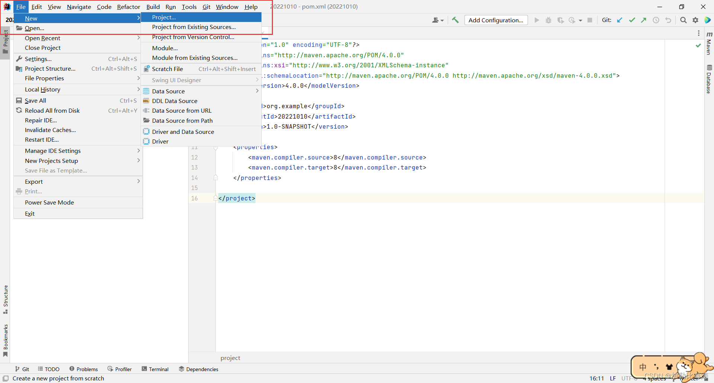Toggle Power Save Mode
The width and height of the screenshot is (714, 383).
pos(78,202)
